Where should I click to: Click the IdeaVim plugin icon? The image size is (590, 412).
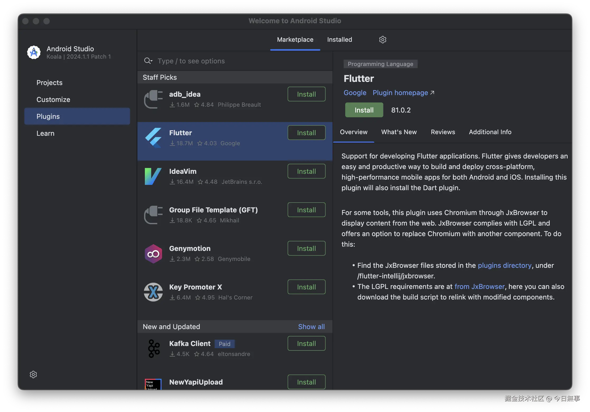153,176
